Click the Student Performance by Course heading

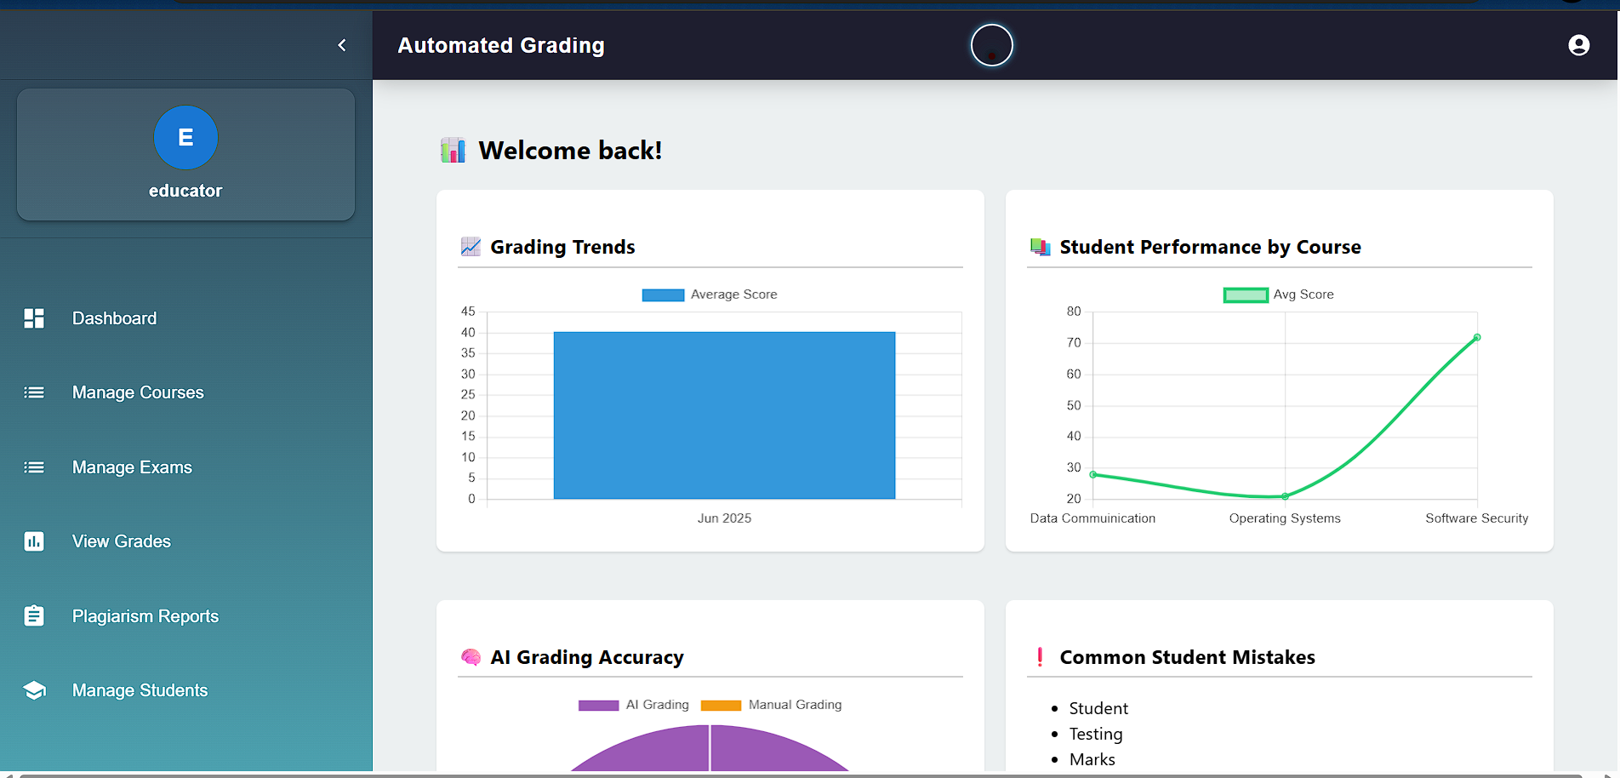pos(1210,247)
